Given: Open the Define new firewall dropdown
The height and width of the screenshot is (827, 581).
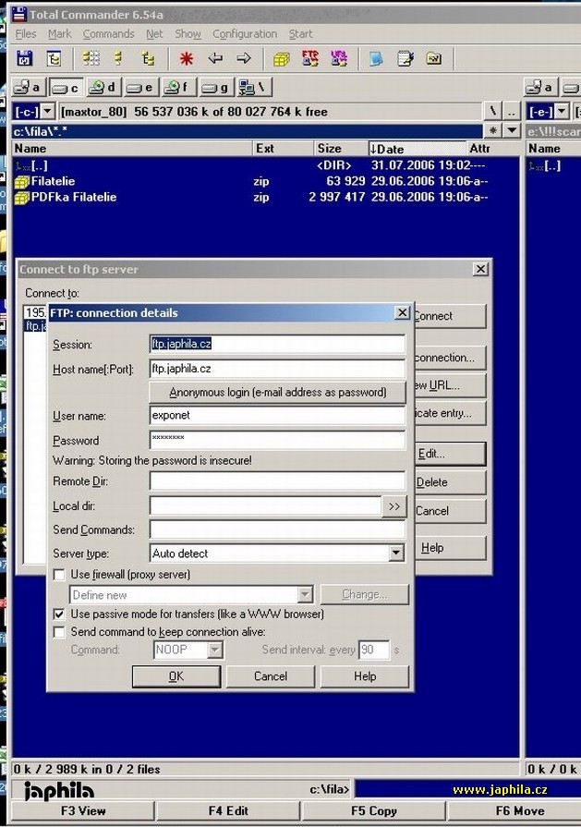Looking at the screenshot, I should click(x=305, y=595).
